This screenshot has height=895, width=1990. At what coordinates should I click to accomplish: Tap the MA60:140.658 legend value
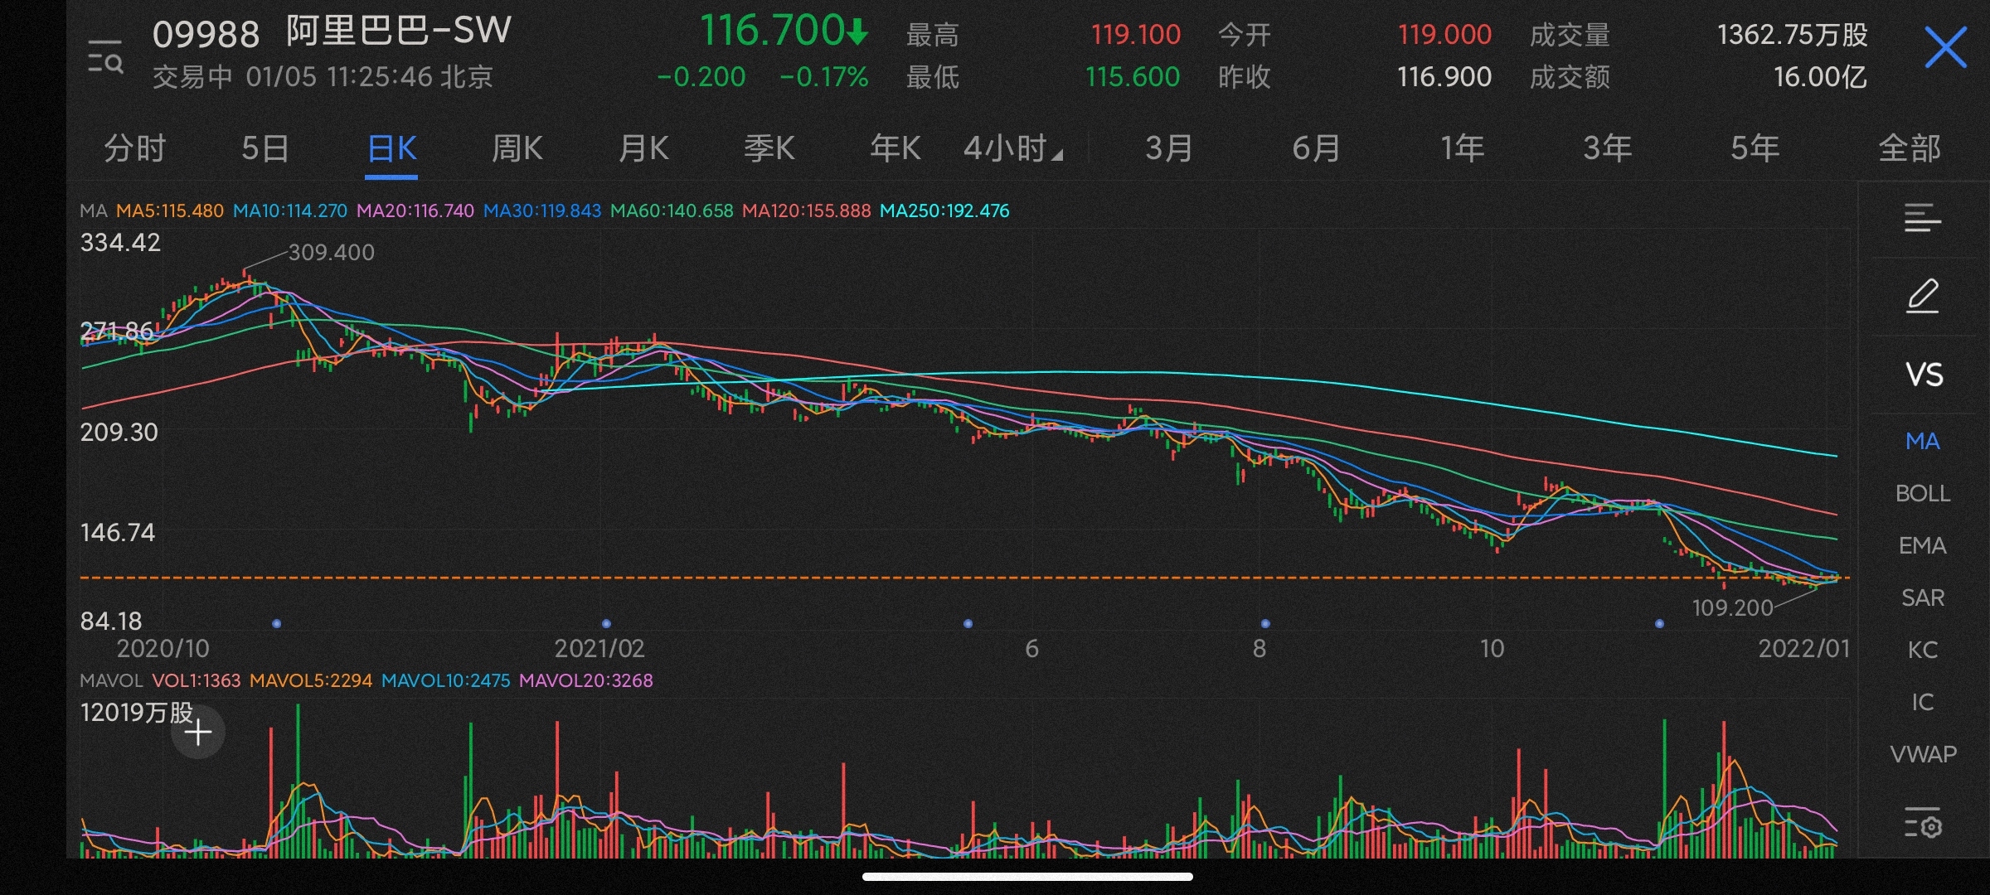pos(671,210)
